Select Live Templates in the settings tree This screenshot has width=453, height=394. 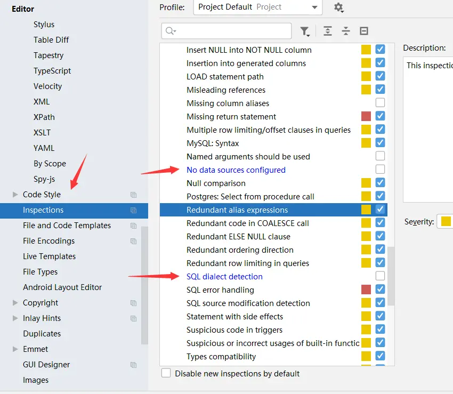click(49, 256)
